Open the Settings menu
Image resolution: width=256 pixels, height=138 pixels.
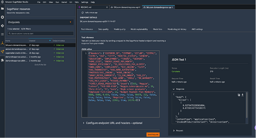[84, 2]
